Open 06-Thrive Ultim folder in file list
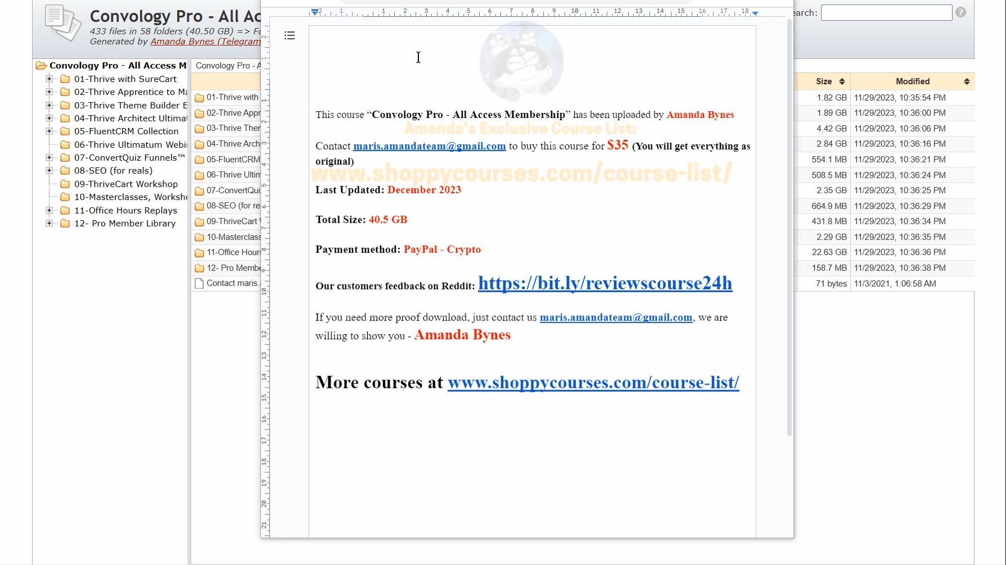This screenshot has height=565, width=1006. [233, 175]
